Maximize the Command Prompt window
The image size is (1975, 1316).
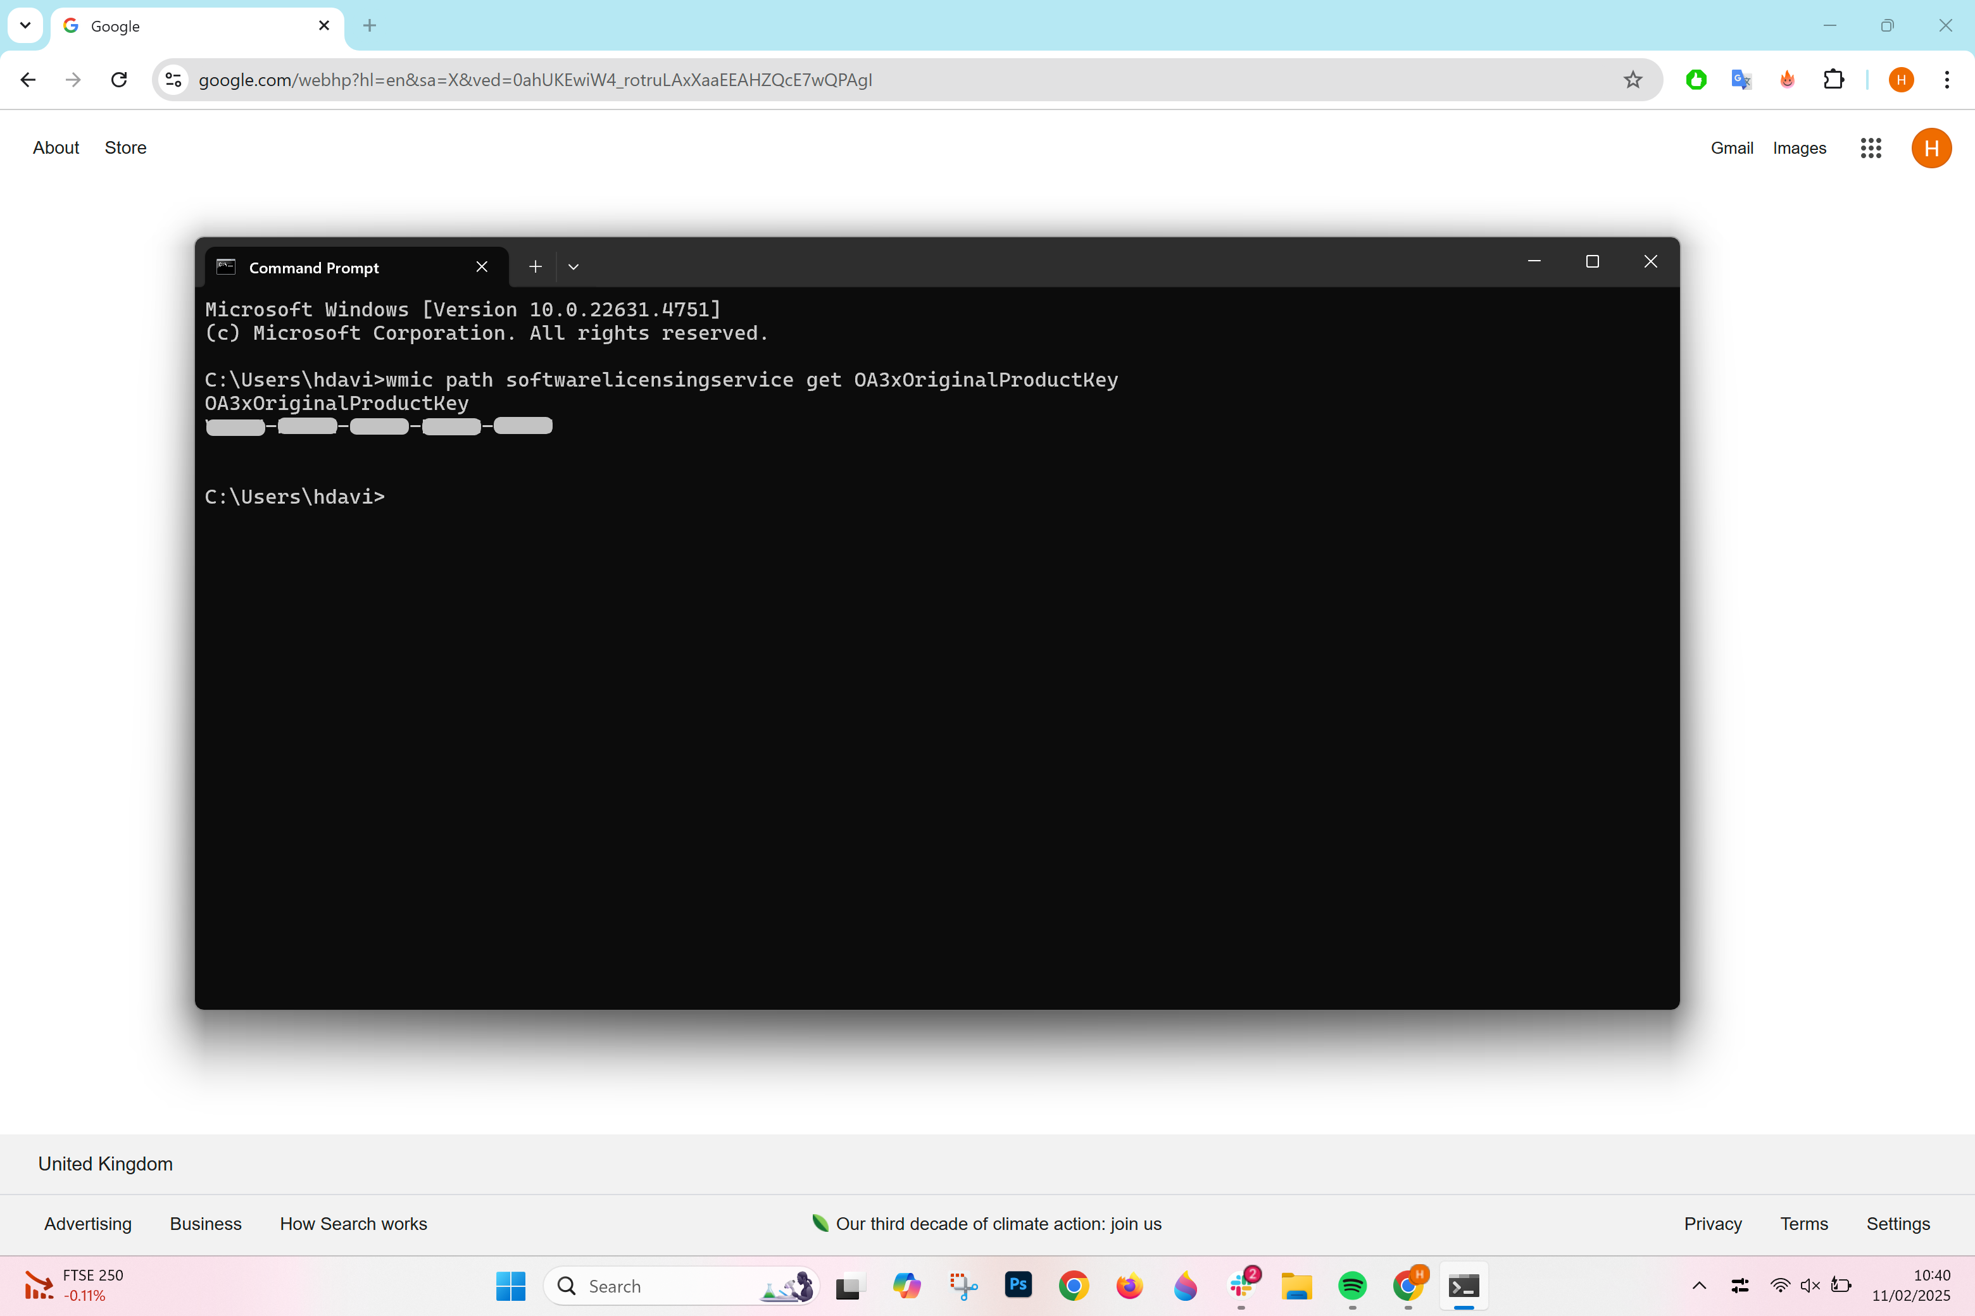click(x=1592, y=262)
